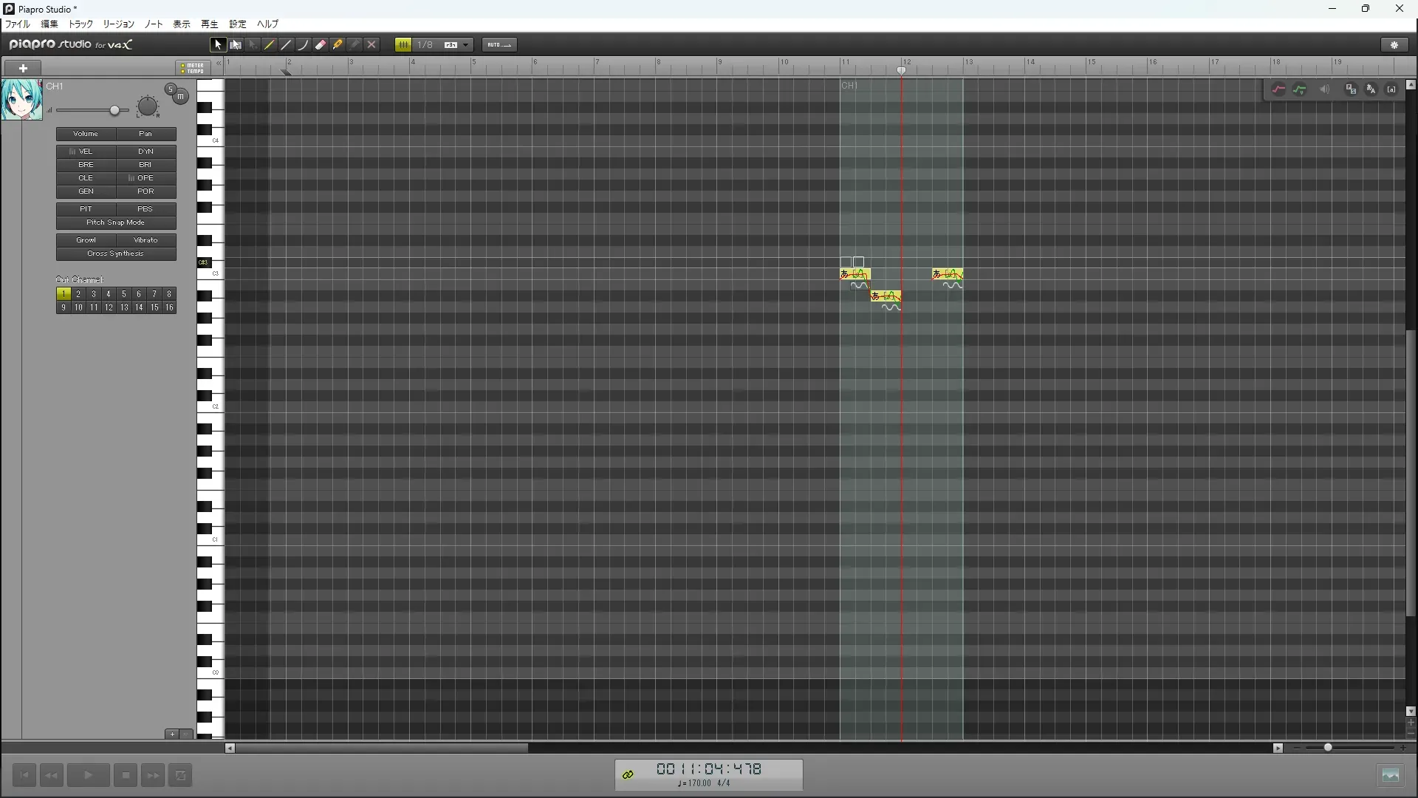Select the arrow pointer tool
This screenshot has width=1418, height=798.
pyautogui.click(x=218, y=45)
